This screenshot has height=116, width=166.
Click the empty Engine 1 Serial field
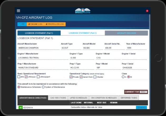point(134,58)
